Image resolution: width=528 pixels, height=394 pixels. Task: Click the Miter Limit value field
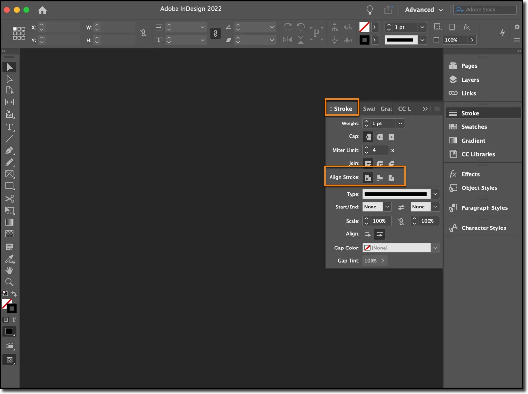[x=379, y=150]
